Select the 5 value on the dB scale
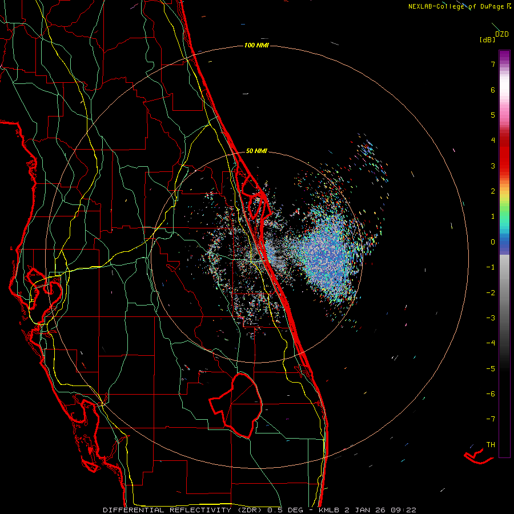The image size is (514, 514). click(493, 115)
